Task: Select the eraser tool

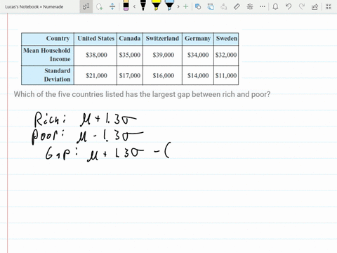Action: (126, 6)
